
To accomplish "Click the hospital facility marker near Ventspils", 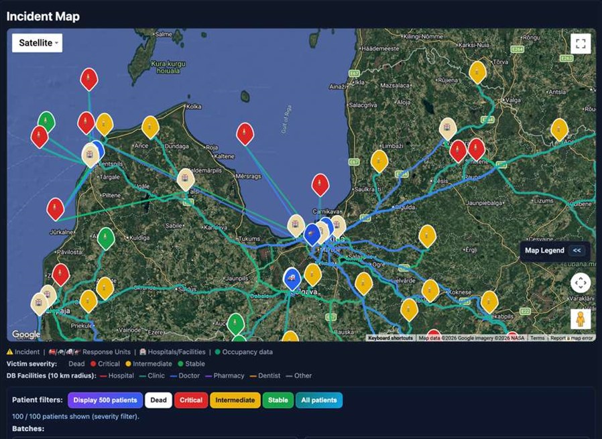I will click(x=89, y=155).
